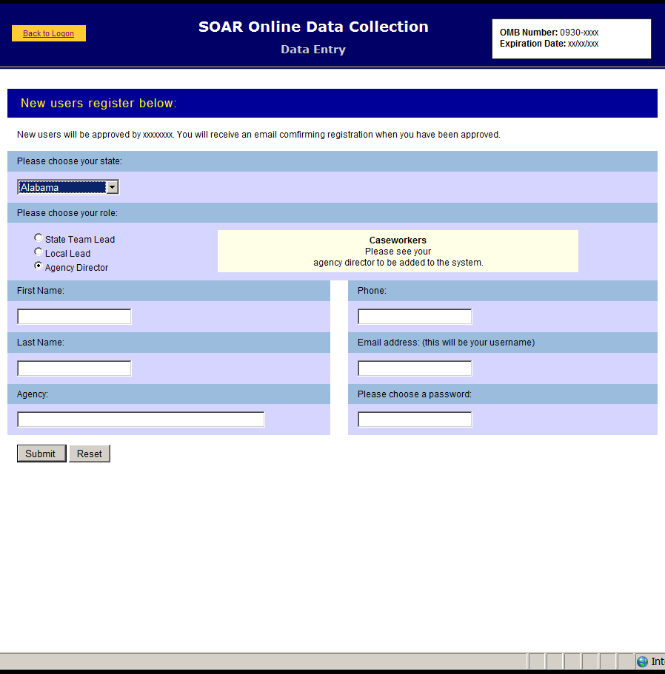Submit the registration form
The width and height of the screenshot is (665, 674).
coord(41,454)
